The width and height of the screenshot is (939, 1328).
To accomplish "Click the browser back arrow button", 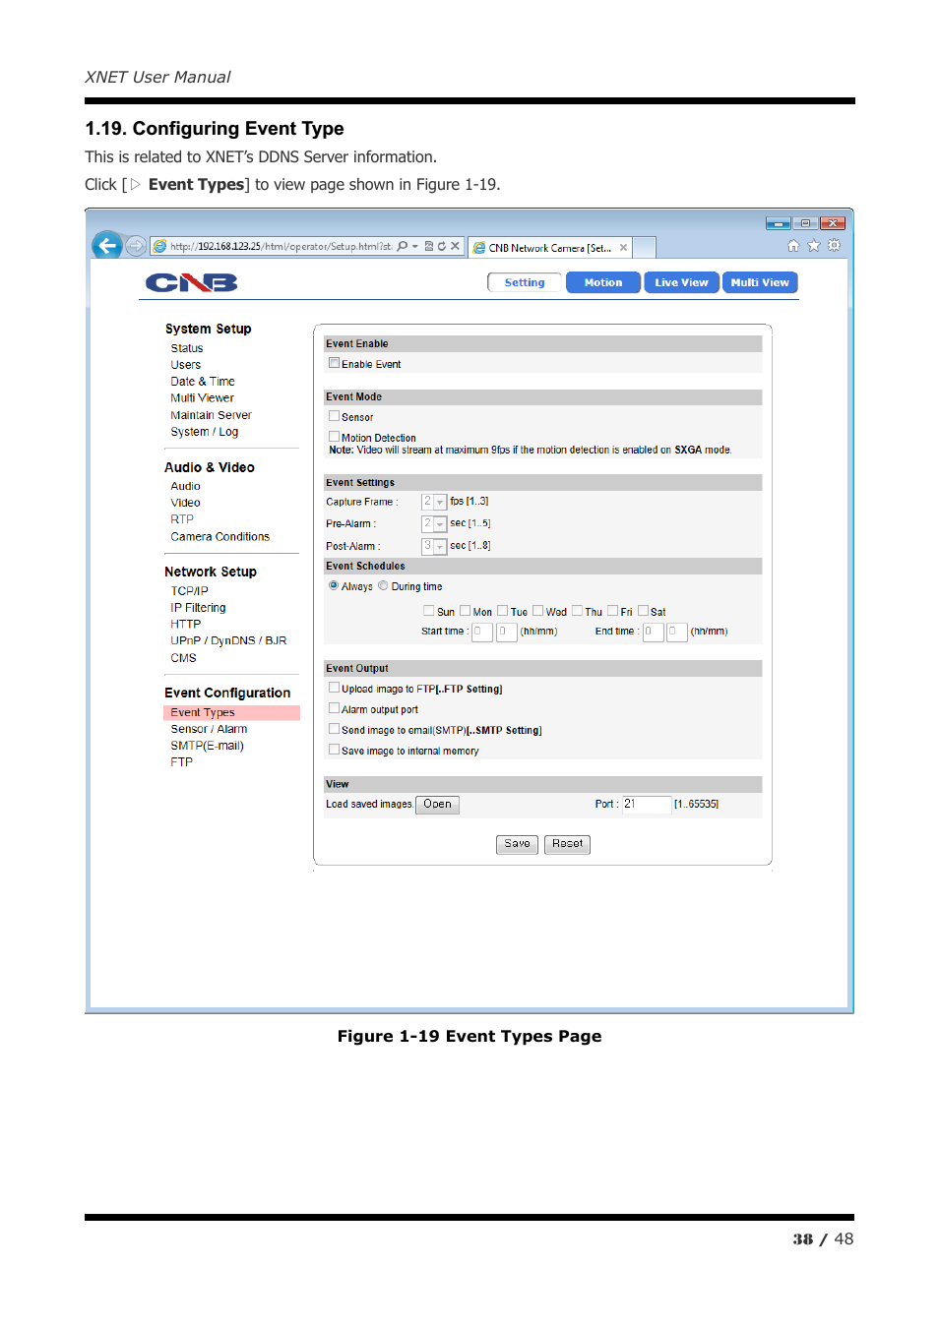I will click(x=106, y=245).
